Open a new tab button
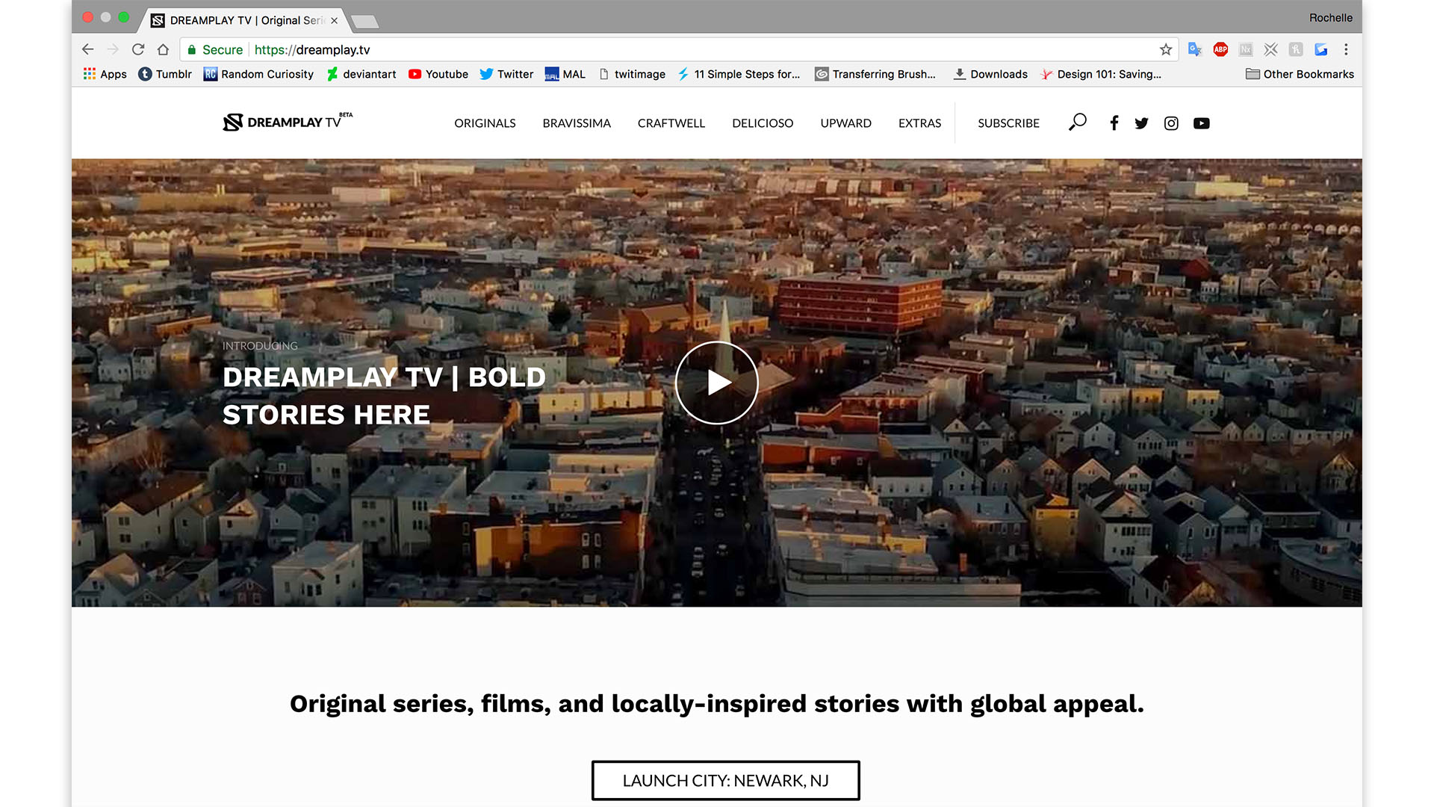The width and height of the screenshot is (1434, 807). click(365, 21)
